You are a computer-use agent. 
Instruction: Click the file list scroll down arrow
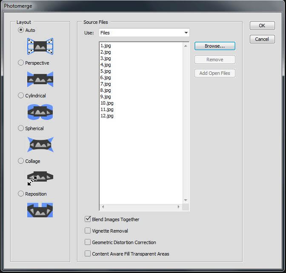tap(186, 200)
